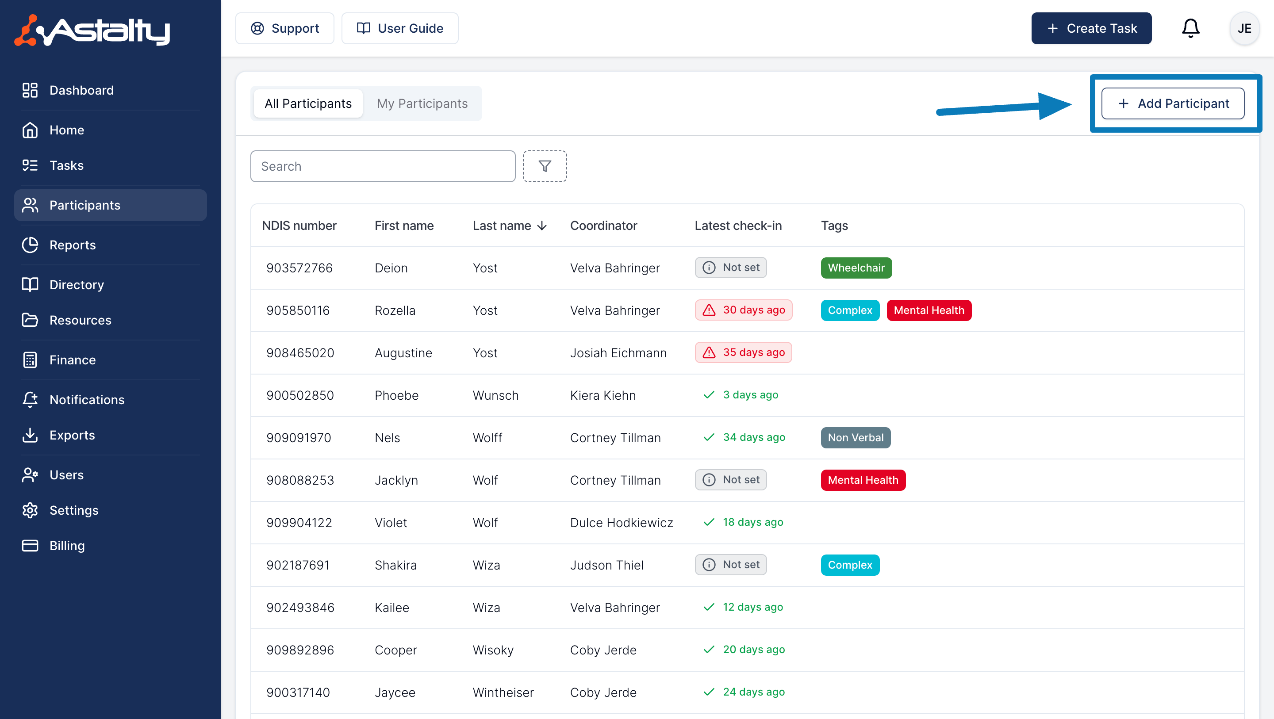Click the 34 days ago check-in status
The height and width of the screenshot is (719, 1274).
tap(744, 437)
